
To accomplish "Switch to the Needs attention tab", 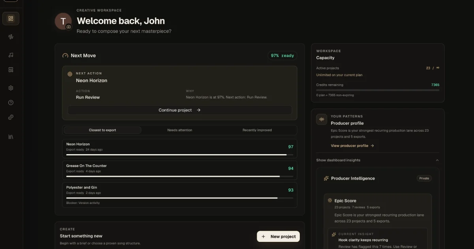I will click(x=180, y=130).
